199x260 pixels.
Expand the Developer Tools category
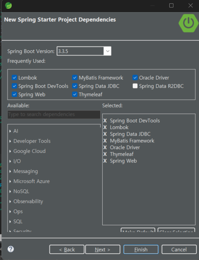tap(10, 141)
